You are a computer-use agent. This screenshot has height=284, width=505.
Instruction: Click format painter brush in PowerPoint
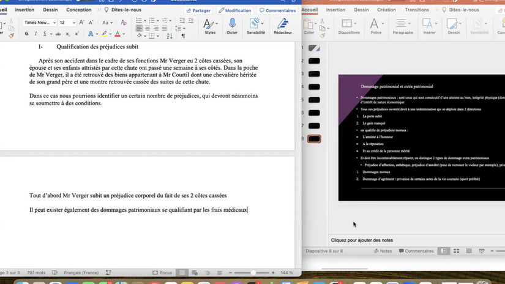click(322, 35)
